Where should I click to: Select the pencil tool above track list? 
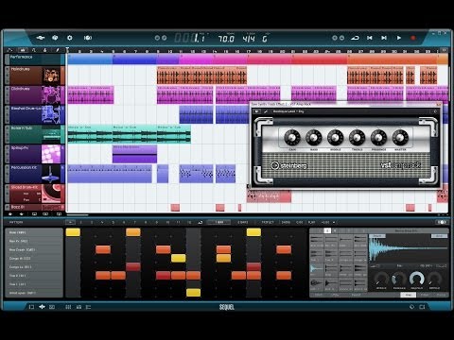tap(57, 50)
